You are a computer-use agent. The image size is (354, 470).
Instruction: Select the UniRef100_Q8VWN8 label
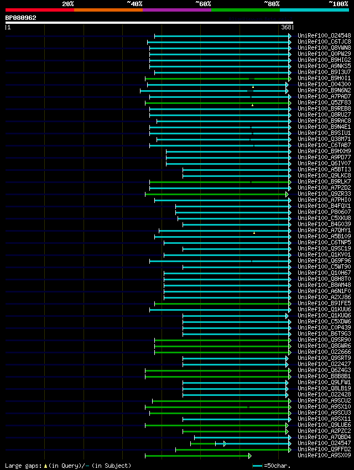(x=324, y=48)
